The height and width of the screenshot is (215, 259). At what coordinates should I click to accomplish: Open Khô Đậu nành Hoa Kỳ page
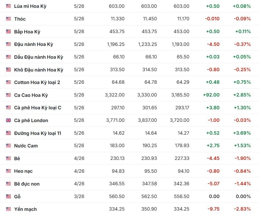(38, 70)
